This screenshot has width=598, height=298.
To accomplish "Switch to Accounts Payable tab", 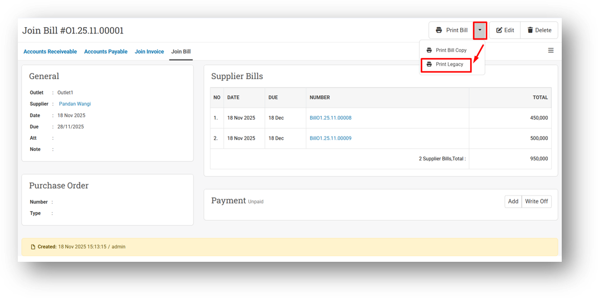I will (105, 52).
